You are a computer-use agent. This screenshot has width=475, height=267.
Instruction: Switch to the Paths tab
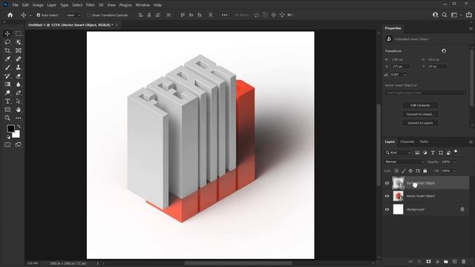424,142
